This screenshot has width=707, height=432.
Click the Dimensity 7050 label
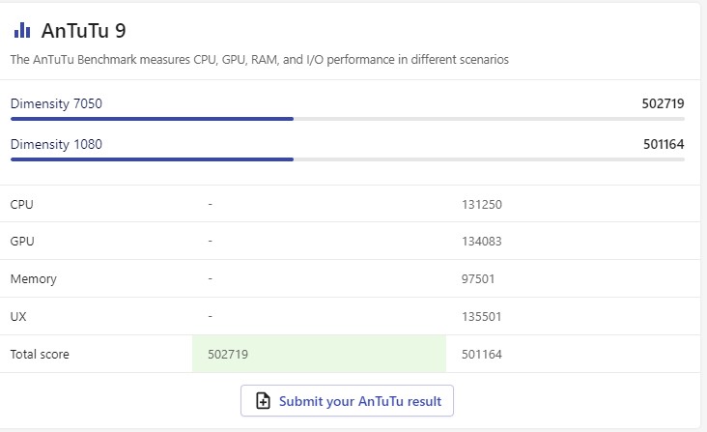coord(56,103)
